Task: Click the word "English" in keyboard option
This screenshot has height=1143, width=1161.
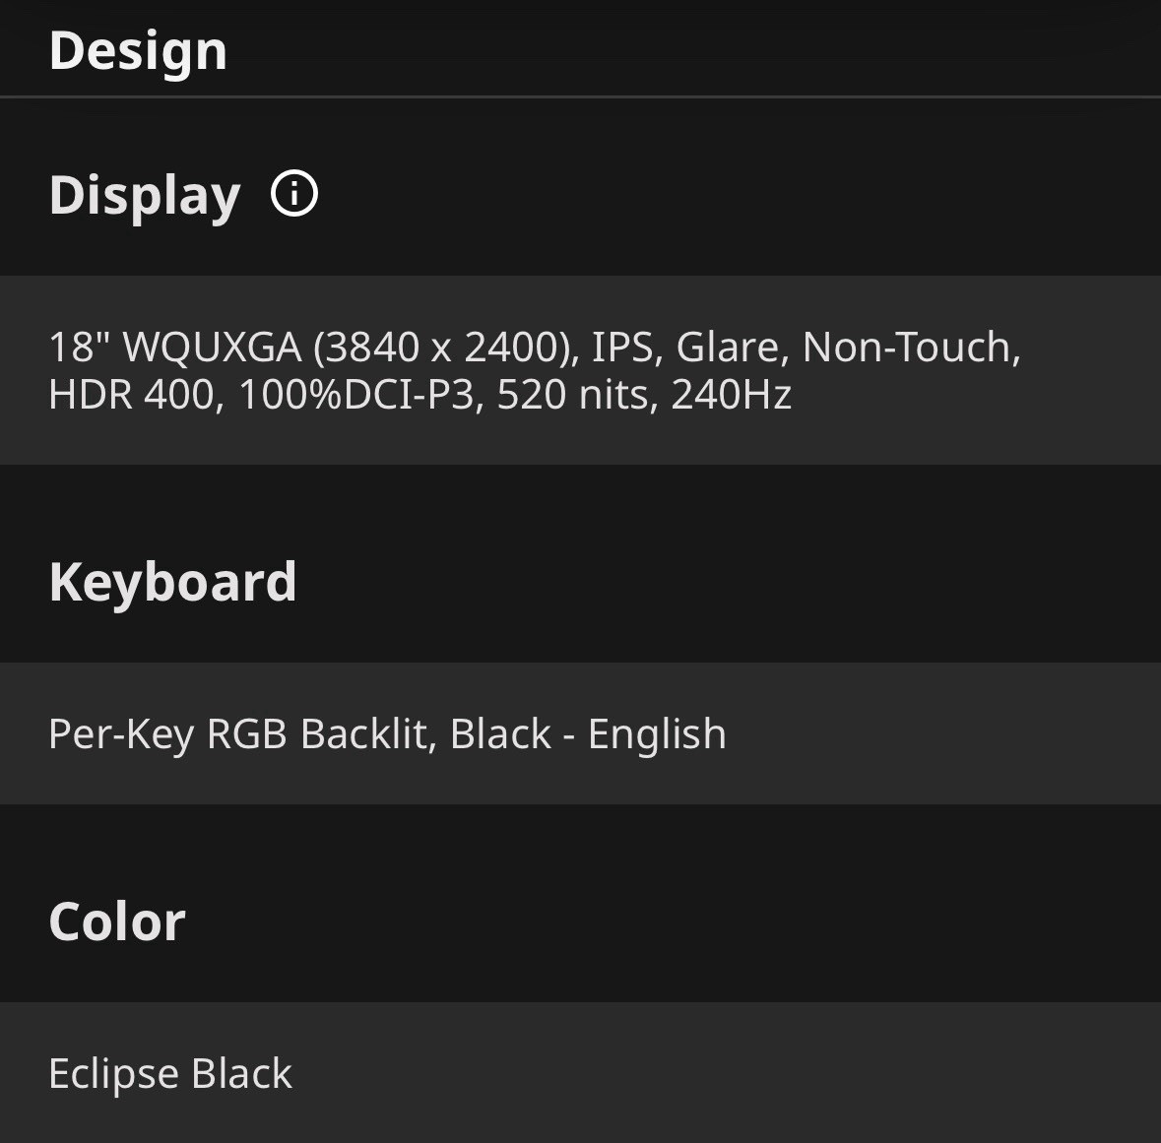Action: 657,734
